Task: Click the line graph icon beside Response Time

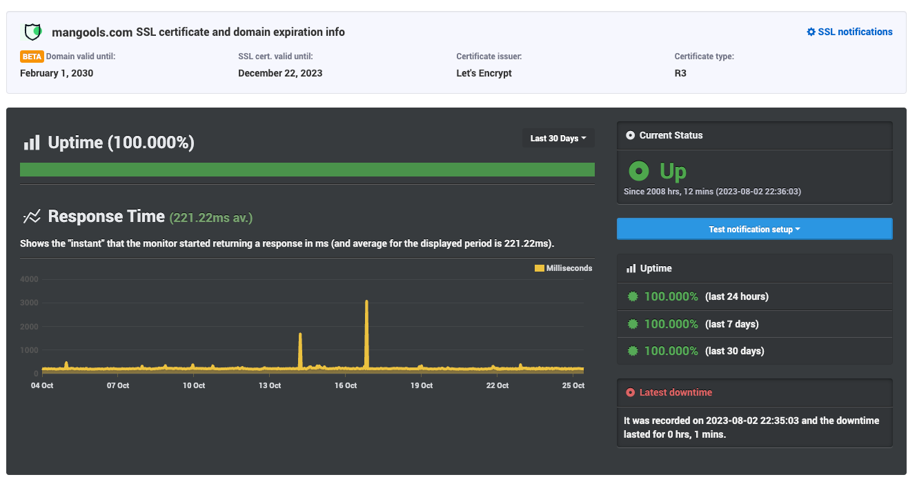Action: [x=32, y=217]
